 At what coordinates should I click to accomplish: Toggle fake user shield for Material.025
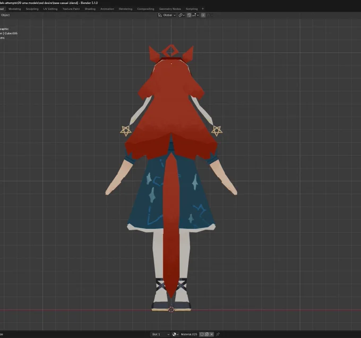pos(202,334)
